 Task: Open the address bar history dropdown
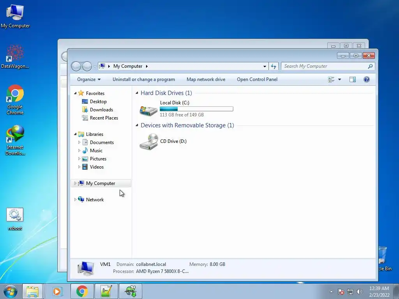[x=265, y=66]
